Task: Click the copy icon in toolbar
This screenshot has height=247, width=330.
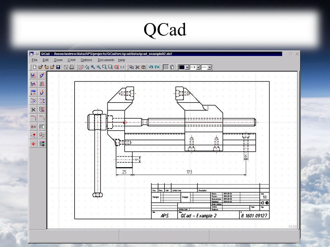Action: coord(132,67)
